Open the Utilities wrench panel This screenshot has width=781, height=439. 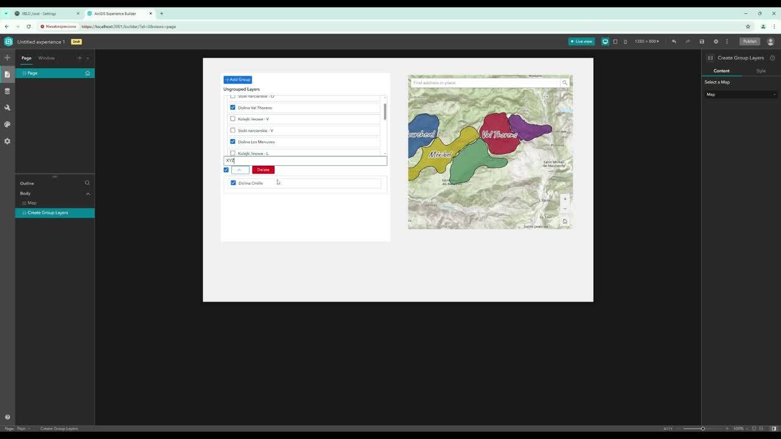7,107
